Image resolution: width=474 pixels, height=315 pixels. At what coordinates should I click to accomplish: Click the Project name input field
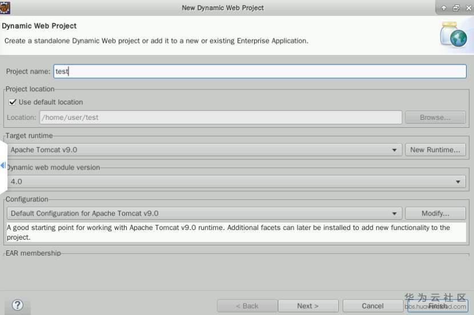coord(260,71)
